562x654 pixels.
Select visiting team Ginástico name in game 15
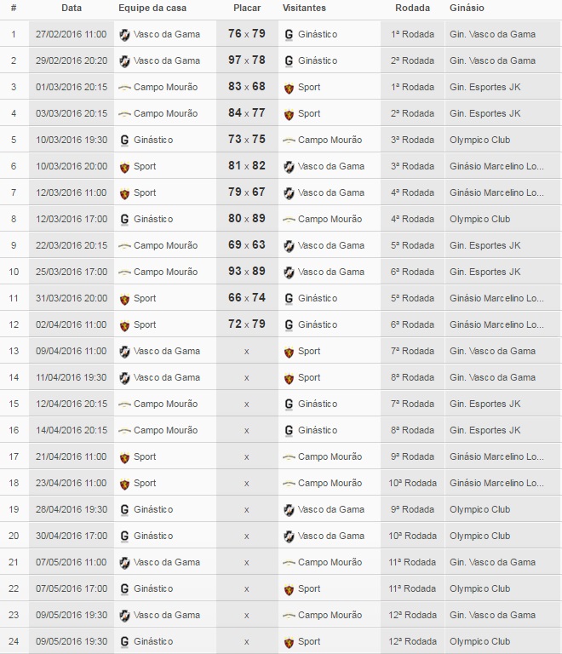[x=318, y=404]
